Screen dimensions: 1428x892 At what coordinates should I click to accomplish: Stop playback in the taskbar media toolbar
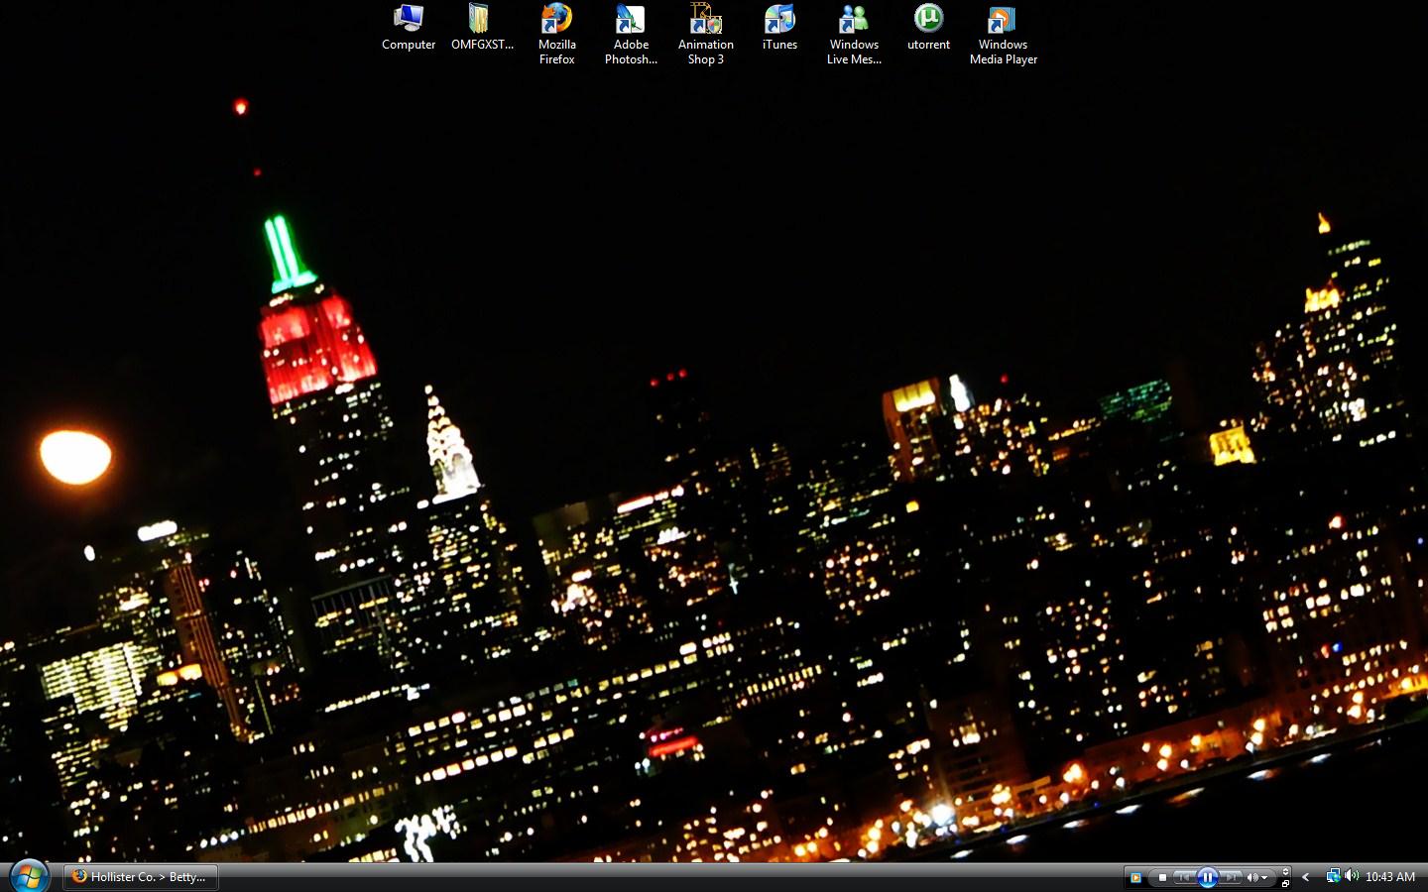(1162, 877)
